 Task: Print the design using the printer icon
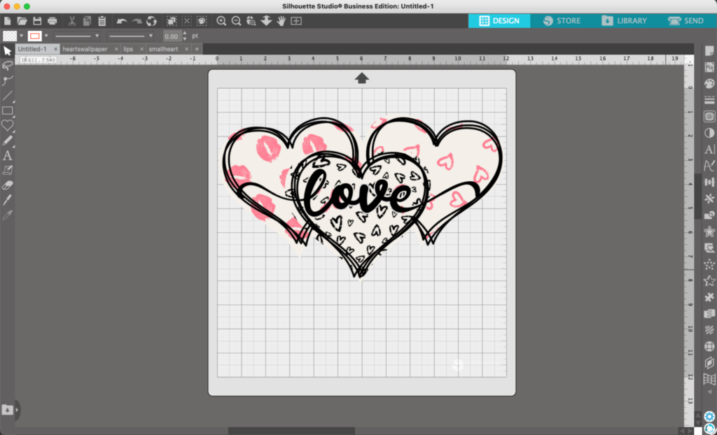[x=52, y=21]
